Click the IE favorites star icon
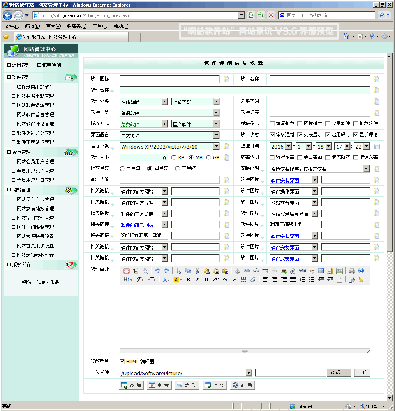 tap(6, 37)
